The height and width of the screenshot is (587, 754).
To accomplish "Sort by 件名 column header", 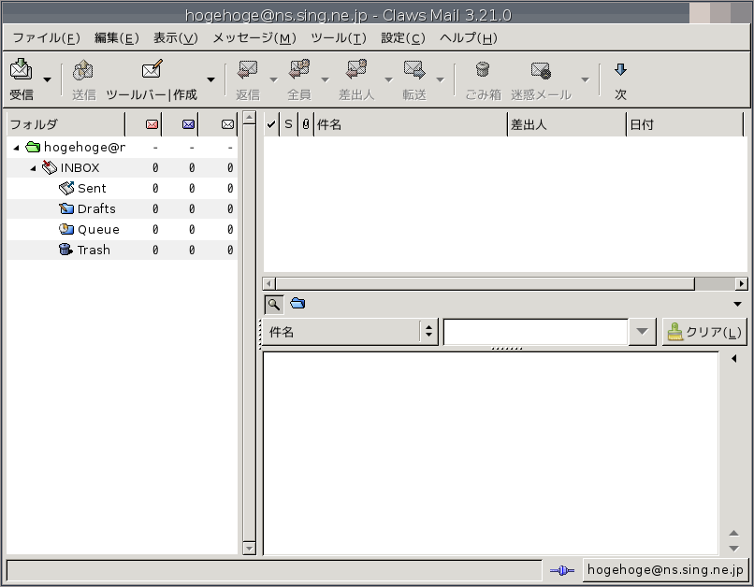I will pyautogui.click(x=411, y=124).
